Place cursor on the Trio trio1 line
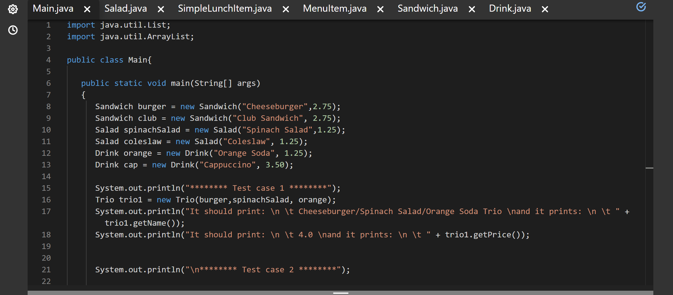Image resolution: width=673 pixels, height=295 pixels. (215, 200)
